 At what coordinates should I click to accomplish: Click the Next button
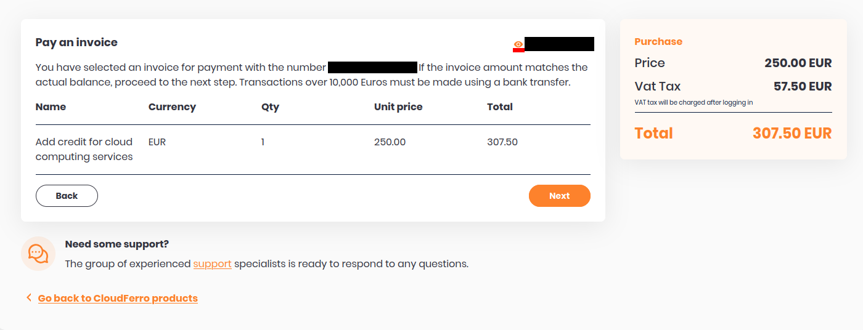[559, 196]
